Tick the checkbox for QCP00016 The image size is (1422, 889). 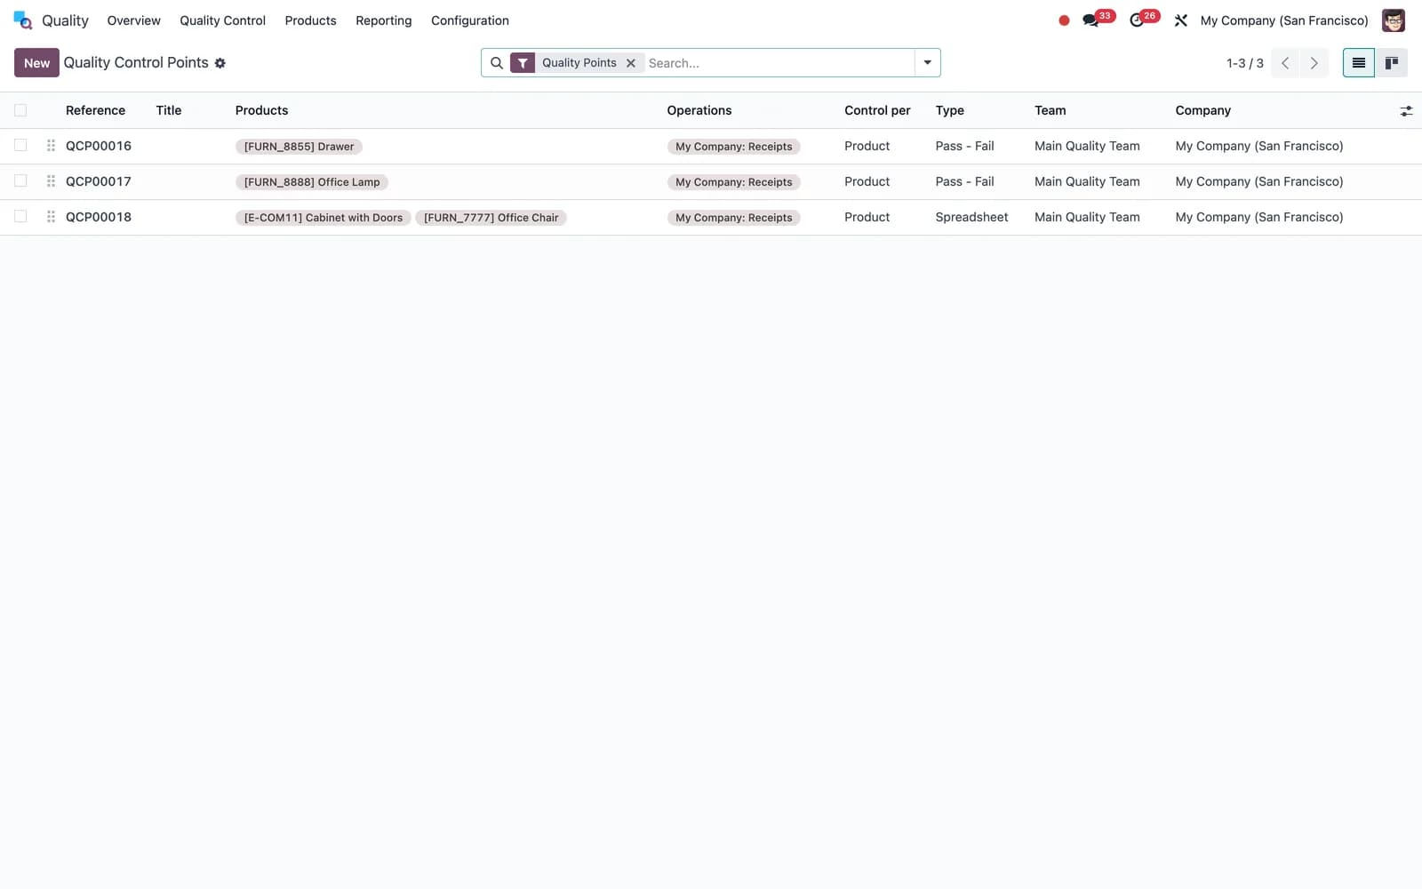[20, 146]
